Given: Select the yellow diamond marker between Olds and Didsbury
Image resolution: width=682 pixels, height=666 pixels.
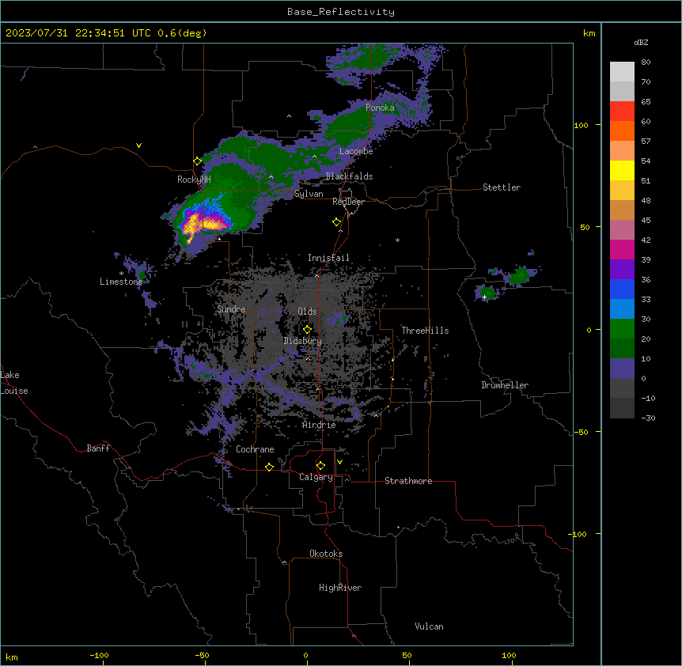Looking at the screenshot, I should (307, 330).
